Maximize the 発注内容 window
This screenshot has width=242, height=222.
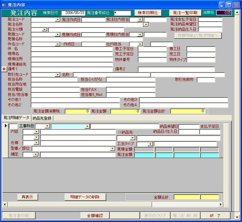pyautogui.click(x=229, y=5)
